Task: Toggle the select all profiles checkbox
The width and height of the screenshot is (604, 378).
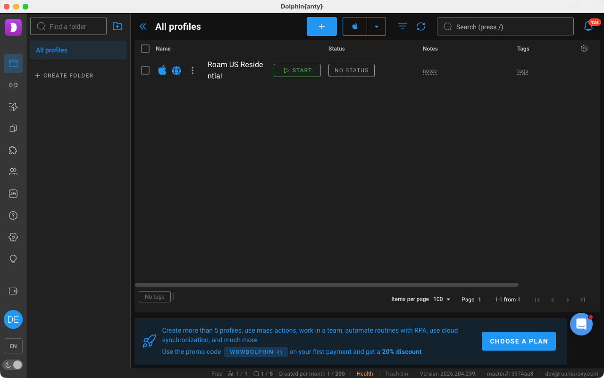Action: click(145, 49)
